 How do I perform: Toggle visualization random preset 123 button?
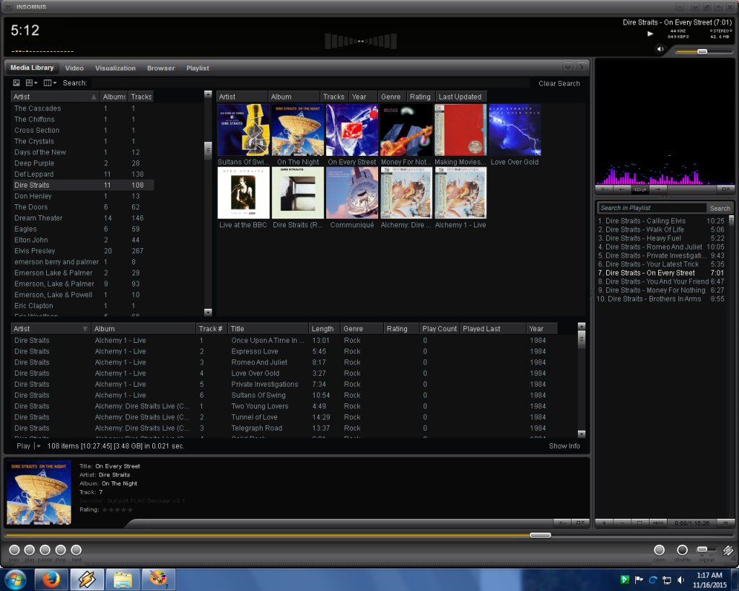(639, 190)
